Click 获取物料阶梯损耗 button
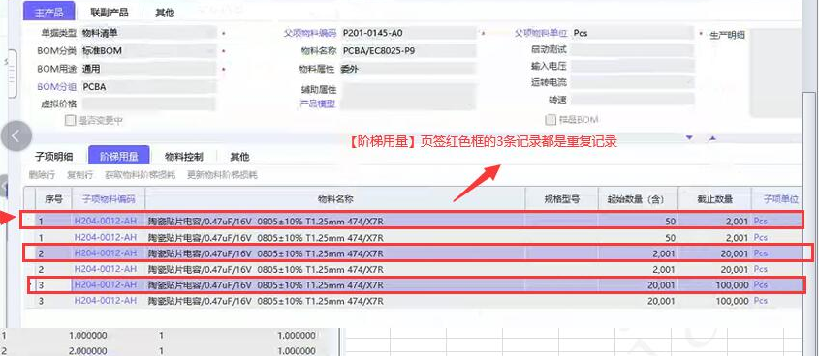 click(140, 175)
